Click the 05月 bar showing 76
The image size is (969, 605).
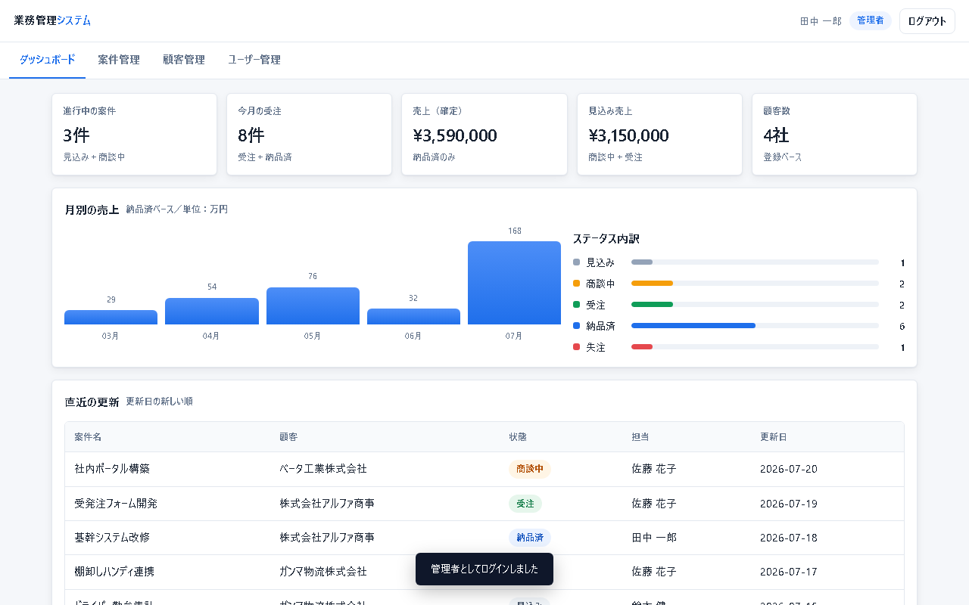point(313,306)
